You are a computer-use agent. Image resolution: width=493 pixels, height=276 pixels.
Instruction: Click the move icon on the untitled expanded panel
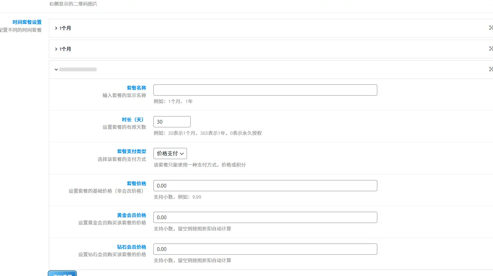[x=491, y=69]
